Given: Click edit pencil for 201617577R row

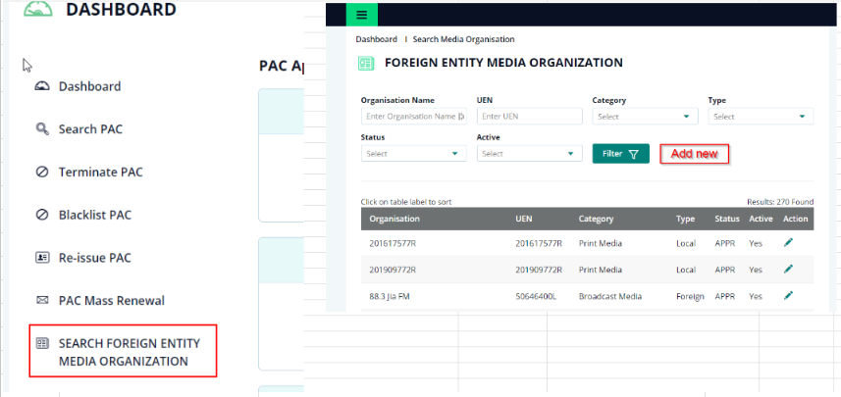Looking at the screenshot, I should [x=789, y=242].
